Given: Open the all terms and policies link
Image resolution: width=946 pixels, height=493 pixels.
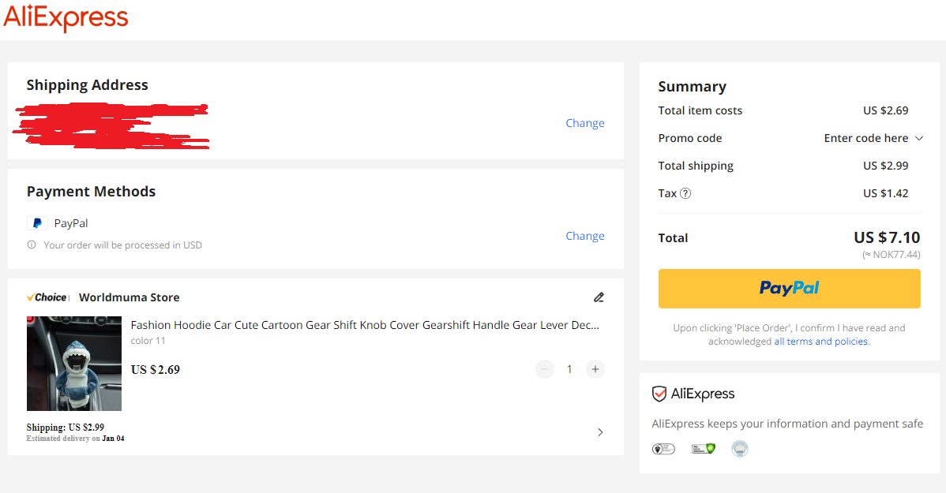Looking at the screenshot, I should pyautogui.click(x=821, y=341).
